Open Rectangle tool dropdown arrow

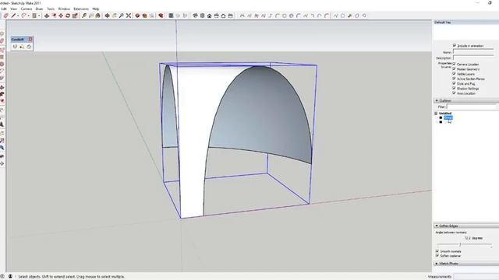39,16
